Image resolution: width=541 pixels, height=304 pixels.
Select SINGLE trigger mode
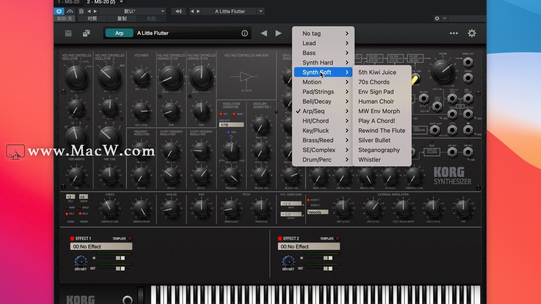tap(80, 207)
